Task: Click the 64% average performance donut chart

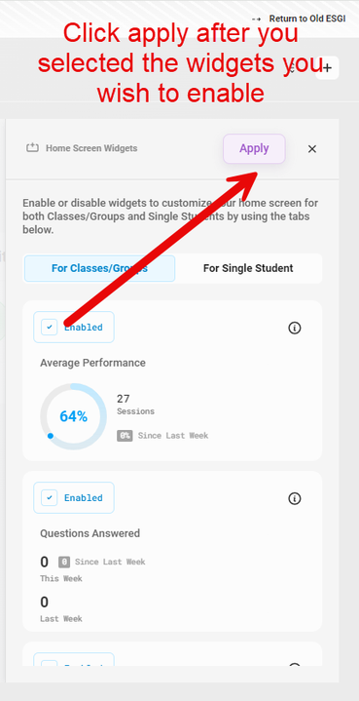Action: click(x=74, y=416)
